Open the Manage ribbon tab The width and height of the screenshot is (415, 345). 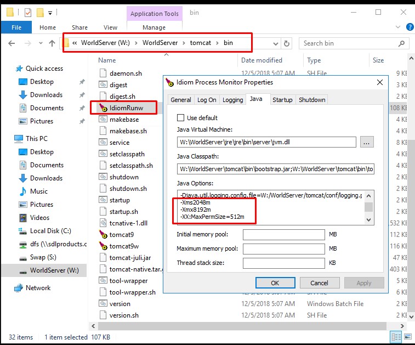(154, 27)
